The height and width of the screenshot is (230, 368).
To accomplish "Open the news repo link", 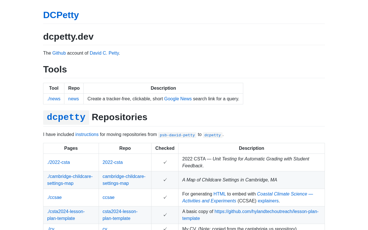I will pyautogui.click(x=73, y=99).
